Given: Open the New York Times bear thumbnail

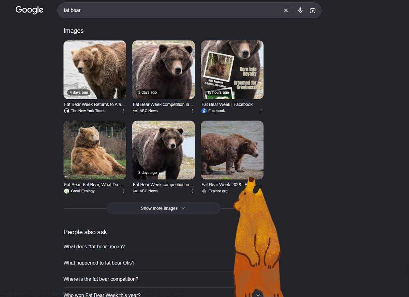Looking at the screenshot, I should pos(95,70).
